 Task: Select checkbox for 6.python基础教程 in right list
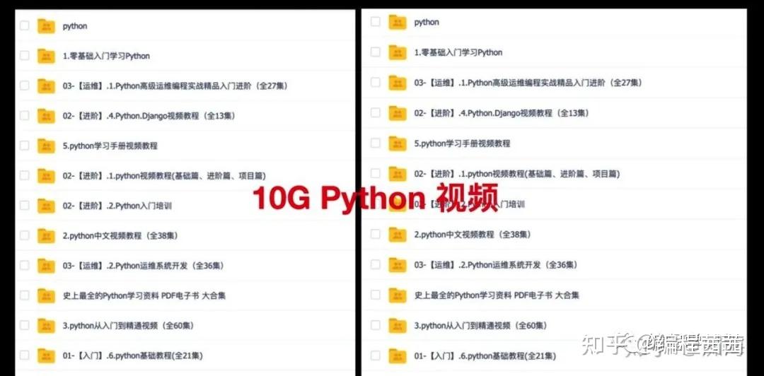point(375,355)
